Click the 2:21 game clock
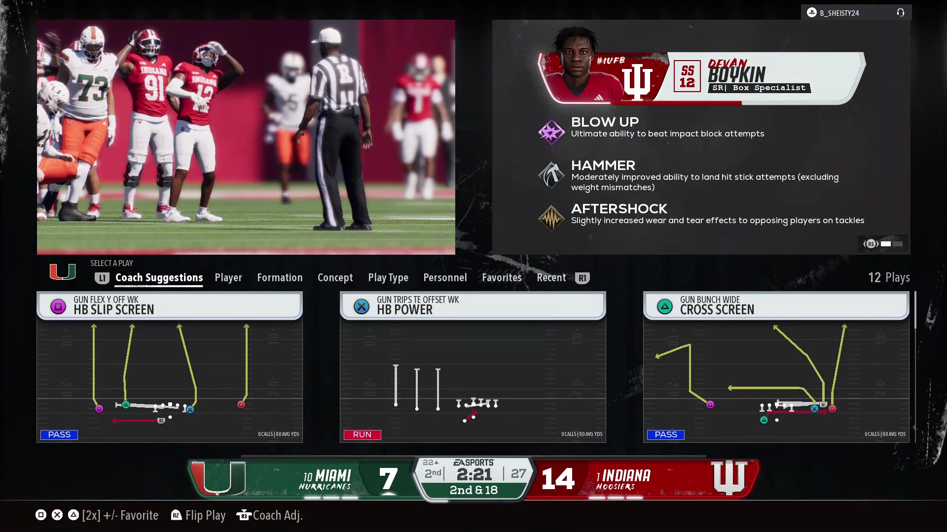This screenshot has width=947, height=532. pyautogui.click(x=474, y=474)
